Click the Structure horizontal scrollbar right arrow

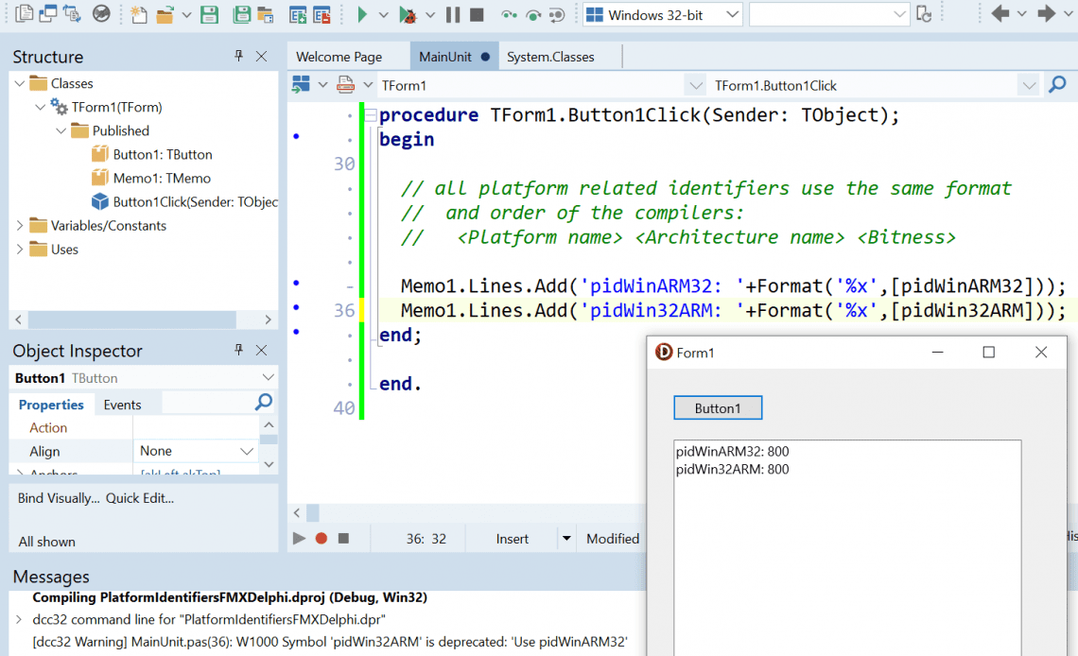269,319
